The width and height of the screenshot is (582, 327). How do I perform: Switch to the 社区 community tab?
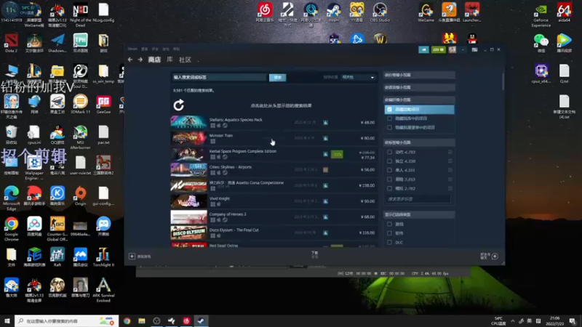click(x=185, y=60)
